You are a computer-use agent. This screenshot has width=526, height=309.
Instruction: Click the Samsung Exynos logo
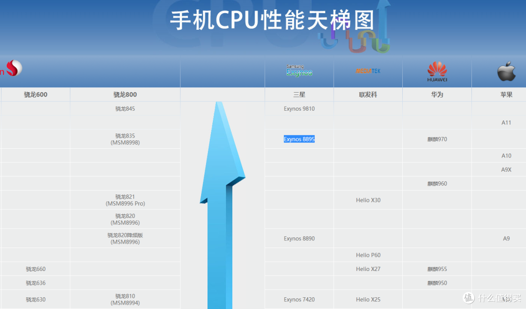pyautogui.click(x=299, y=71)
